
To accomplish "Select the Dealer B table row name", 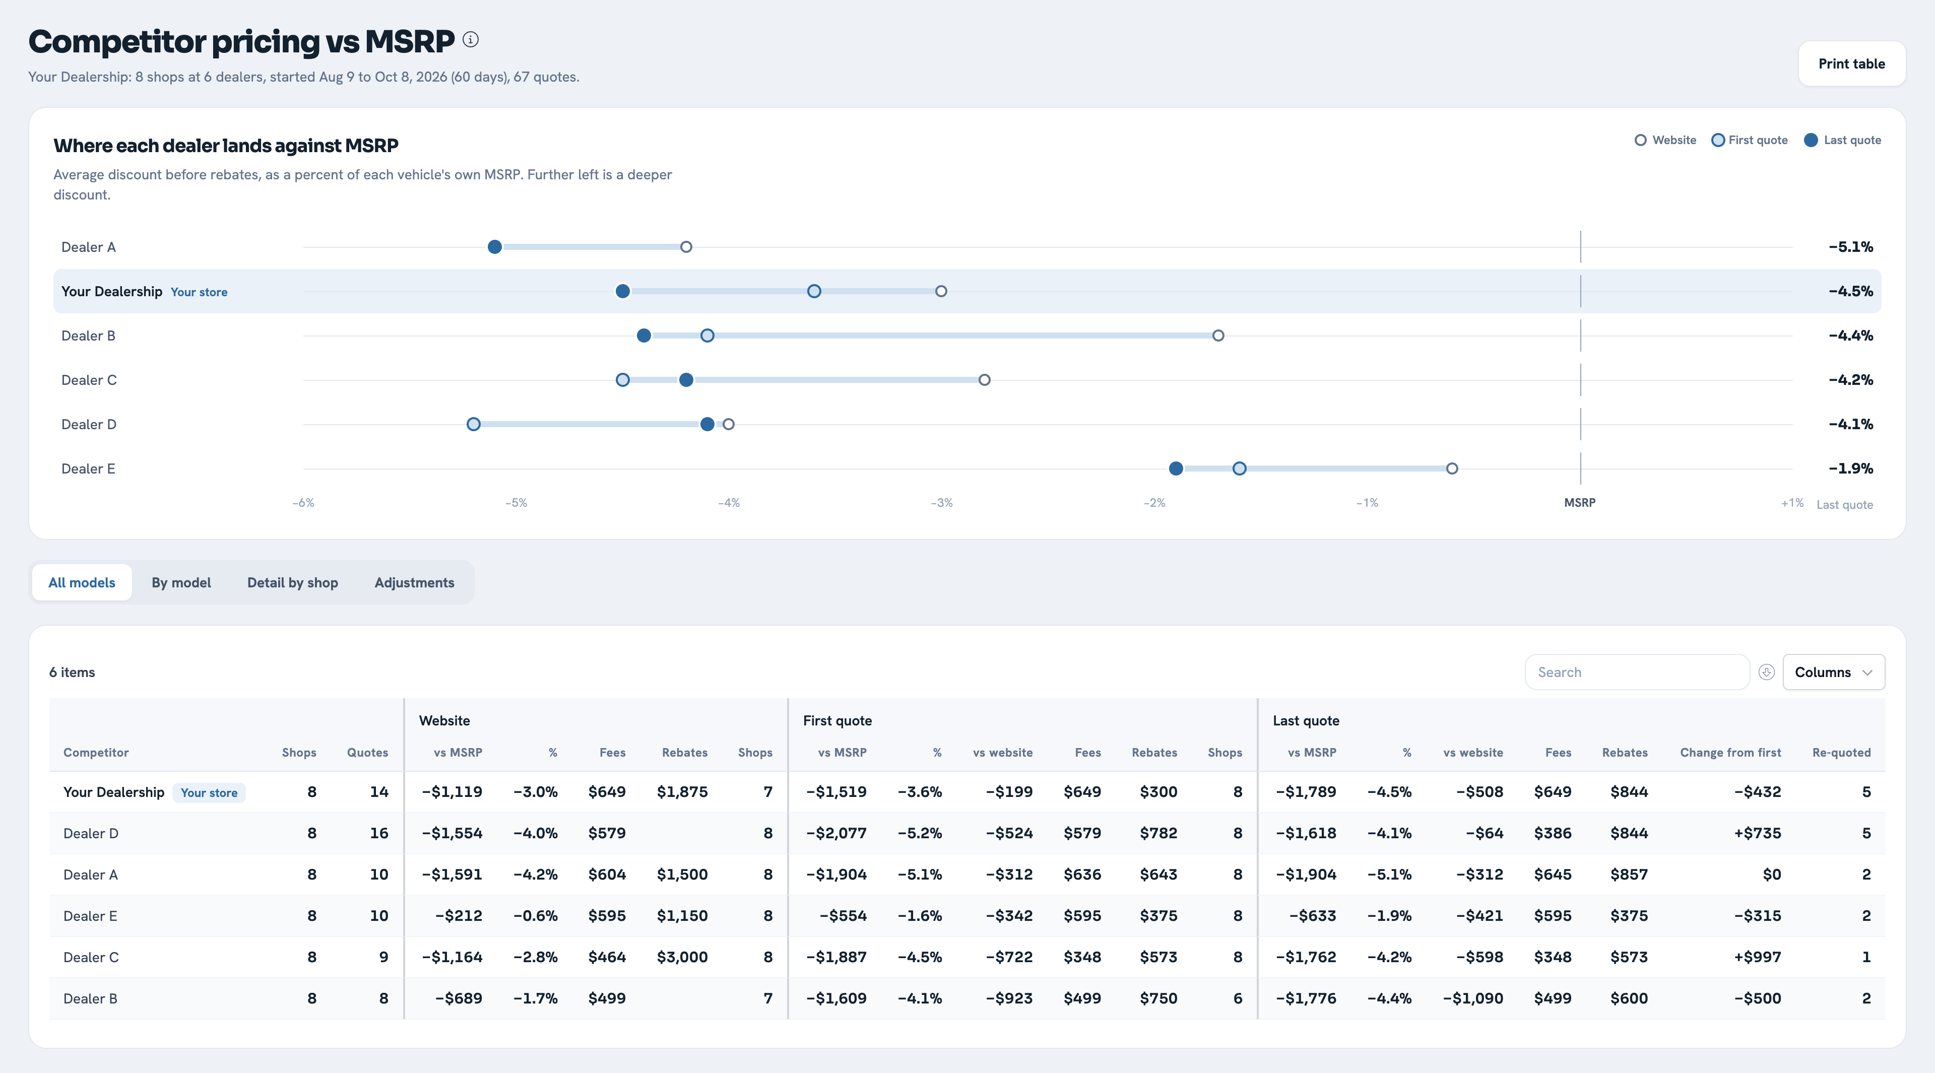I will coord(90,998).
